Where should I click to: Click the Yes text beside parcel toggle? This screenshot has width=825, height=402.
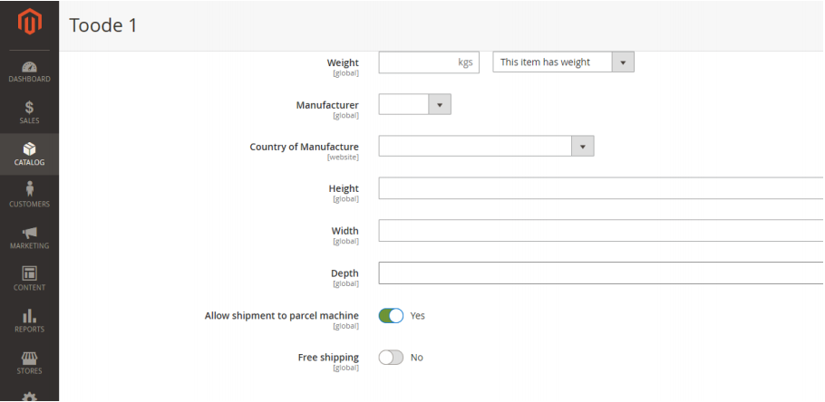click(417, 316)
